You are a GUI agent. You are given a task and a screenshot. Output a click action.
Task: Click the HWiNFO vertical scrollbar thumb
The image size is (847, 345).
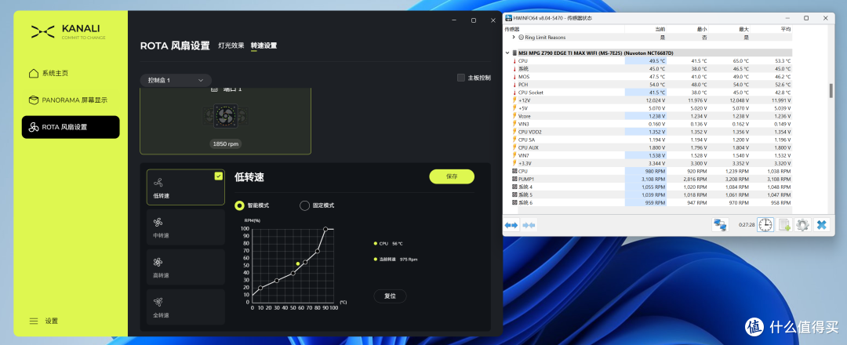tap(831, 91)
